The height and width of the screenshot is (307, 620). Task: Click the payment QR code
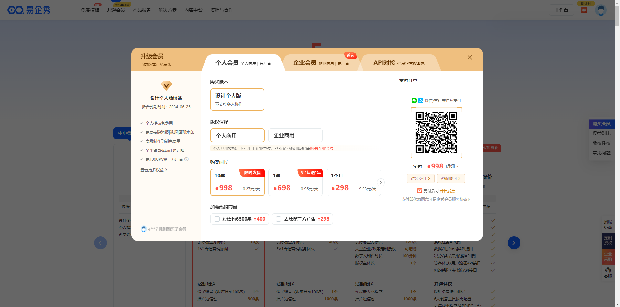coord(436,132)
